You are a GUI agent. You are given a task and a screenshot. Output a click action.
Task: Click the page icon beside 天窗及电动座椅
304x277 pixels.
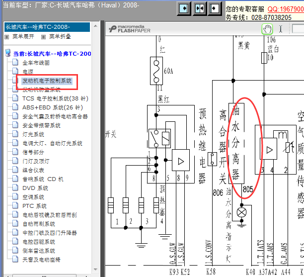[15, 260]
